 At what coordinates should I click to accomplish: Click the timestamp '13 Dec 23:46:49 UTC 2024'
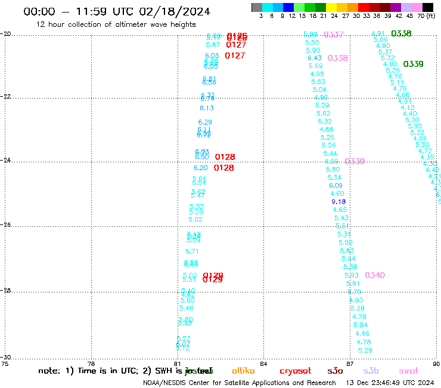click(390, 383)
